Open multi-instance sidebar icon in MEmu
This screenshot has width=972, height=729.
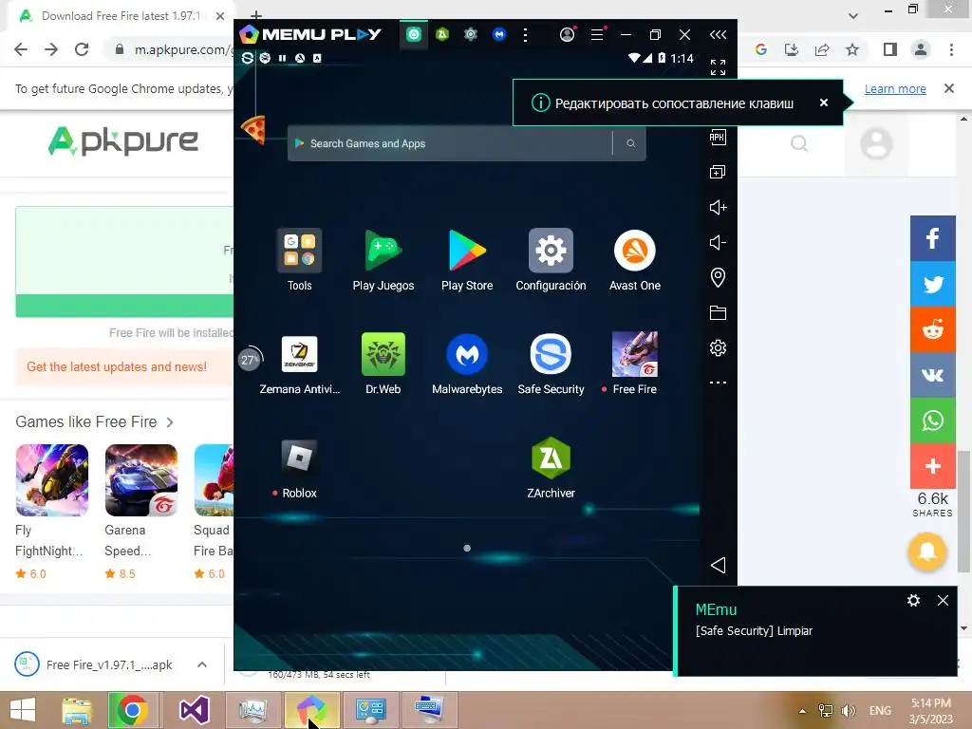tap(718, 172)
